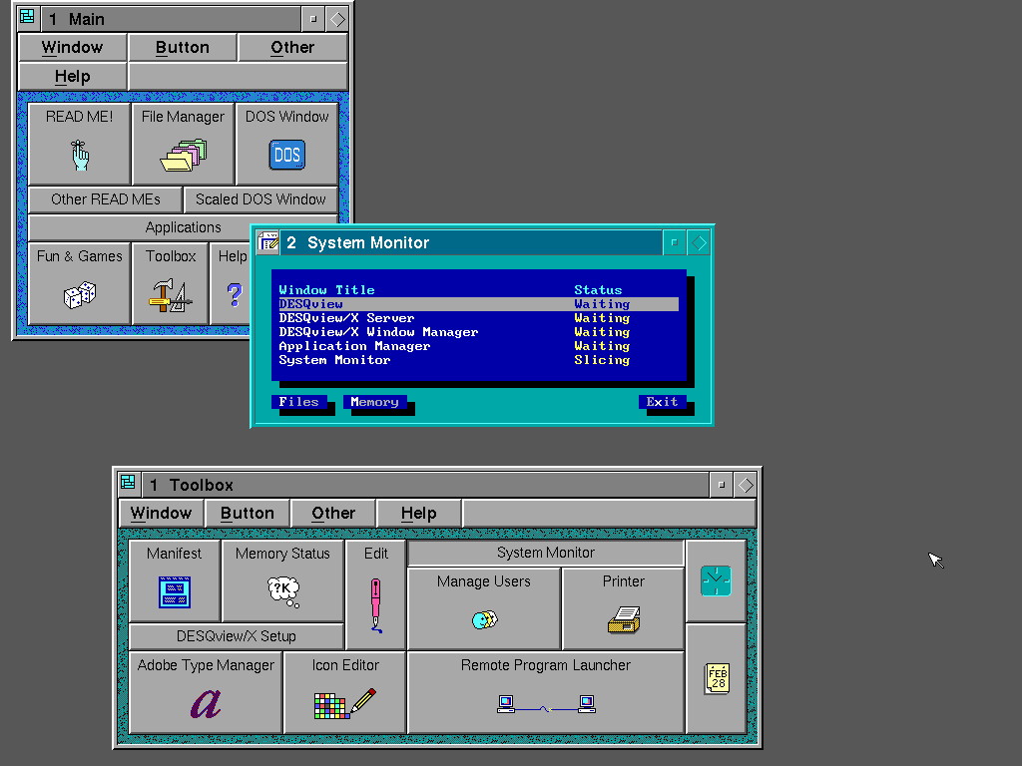
Task: Click System Monitor window control icon
Action: pos(267,241)
